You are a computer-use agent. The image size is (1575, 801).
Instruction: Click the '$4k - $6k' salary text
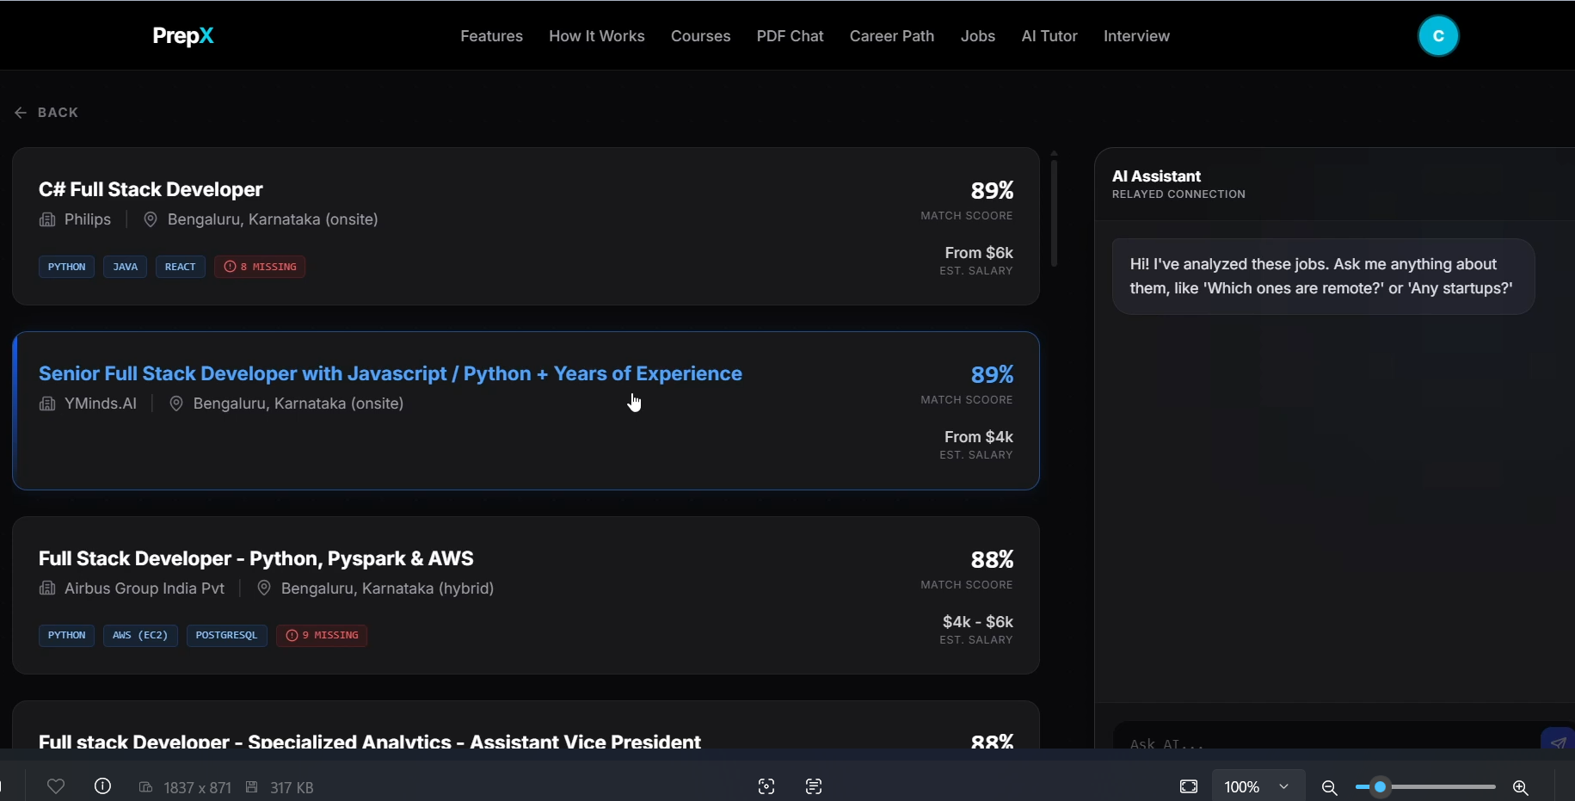coord(978,622)
